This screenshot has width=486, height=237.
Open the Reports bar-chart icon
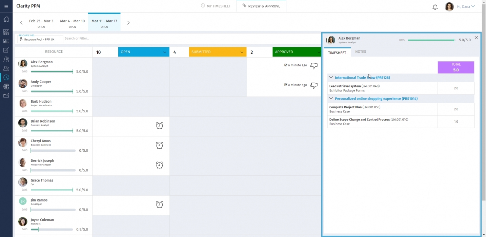[6, 41]
